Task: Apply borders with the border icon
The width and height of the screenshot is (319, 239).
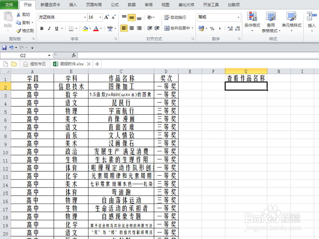Action: click(71, 29)
